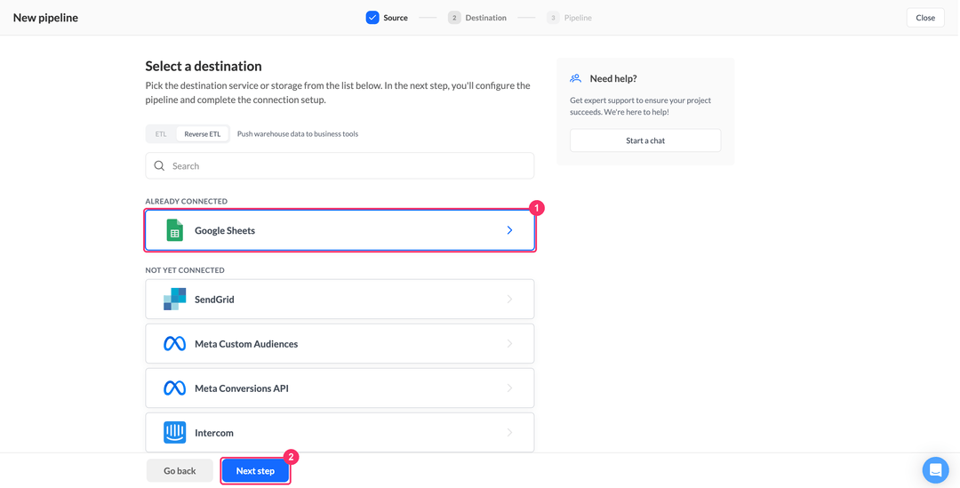The height and width of the screenshot is (488, 960).
Task: Click the Need help people icon
Action: point(575,78)
